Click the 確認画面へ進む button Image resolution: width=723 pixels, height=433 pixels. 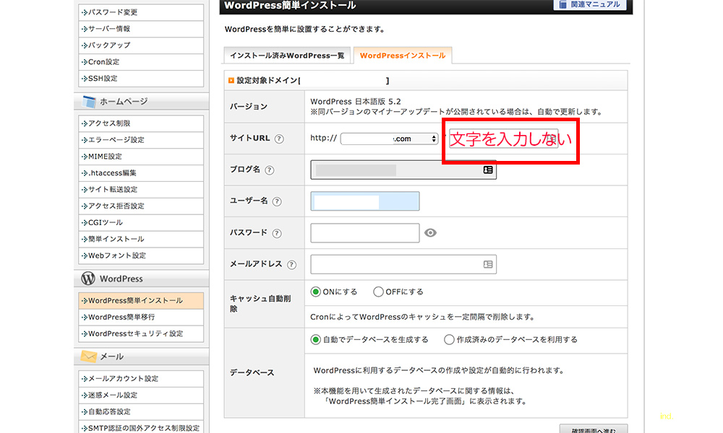click(594, 430)
